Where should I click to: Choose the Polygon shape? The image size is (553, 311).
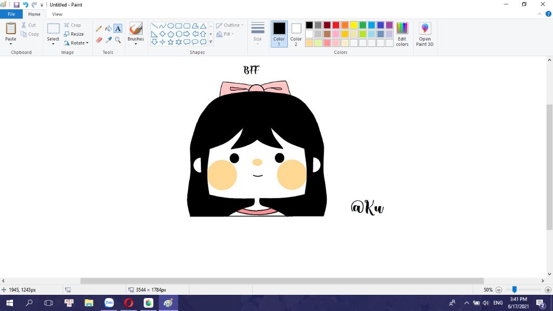(195, 26)
